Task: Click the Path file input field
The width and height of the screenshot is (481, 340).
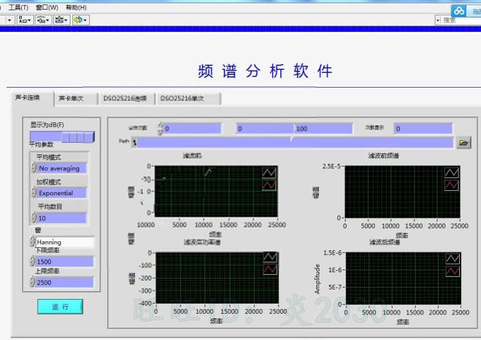Action: (x=295, y=143)
